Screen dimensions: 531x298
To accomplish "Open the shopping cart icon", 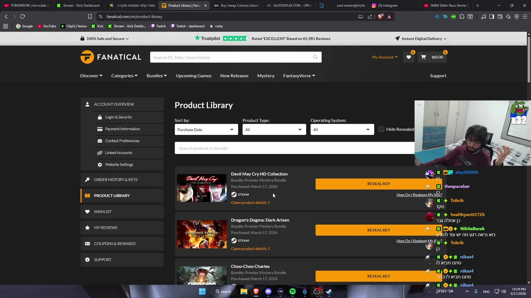I will click(x=423, y=57).
